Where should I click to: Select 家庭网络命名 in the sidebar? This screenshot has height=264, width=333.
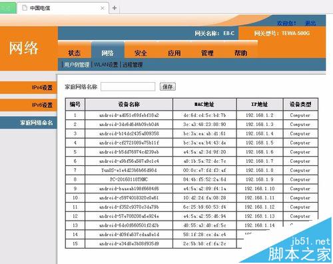29,123
